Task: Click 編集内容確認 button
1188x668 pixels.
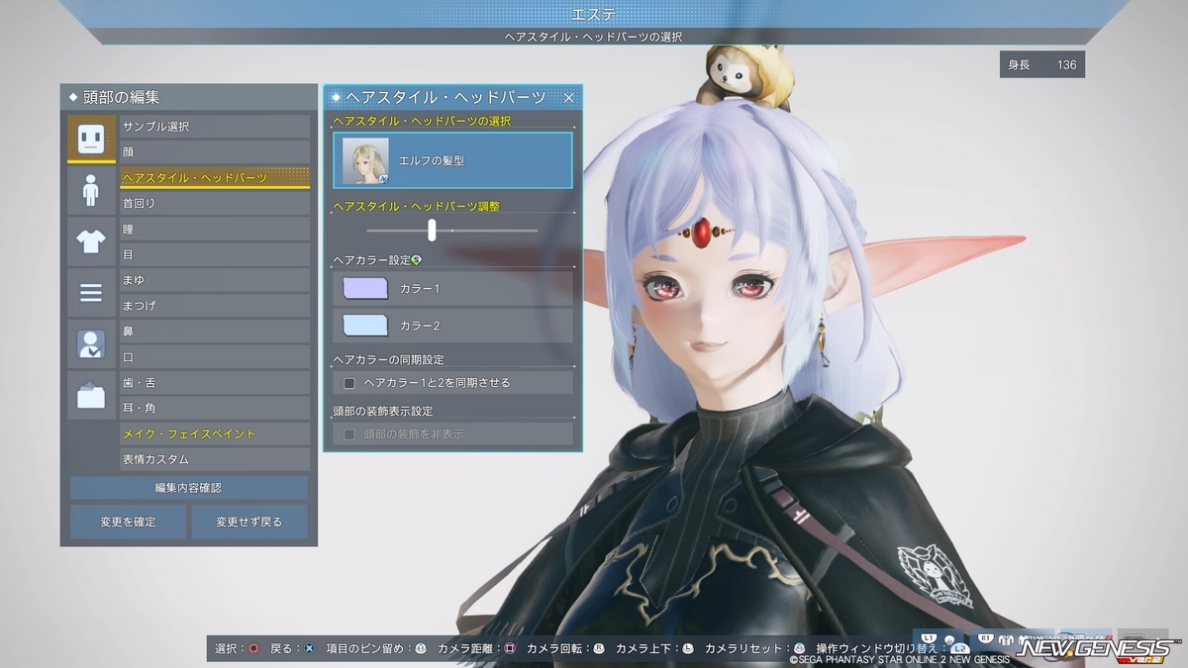Action: pos(189,488)
